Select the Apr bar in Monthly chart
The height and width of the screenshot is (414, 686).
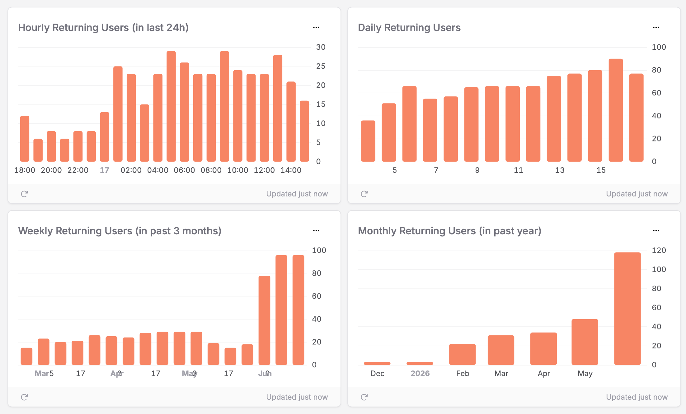[543, 349]
